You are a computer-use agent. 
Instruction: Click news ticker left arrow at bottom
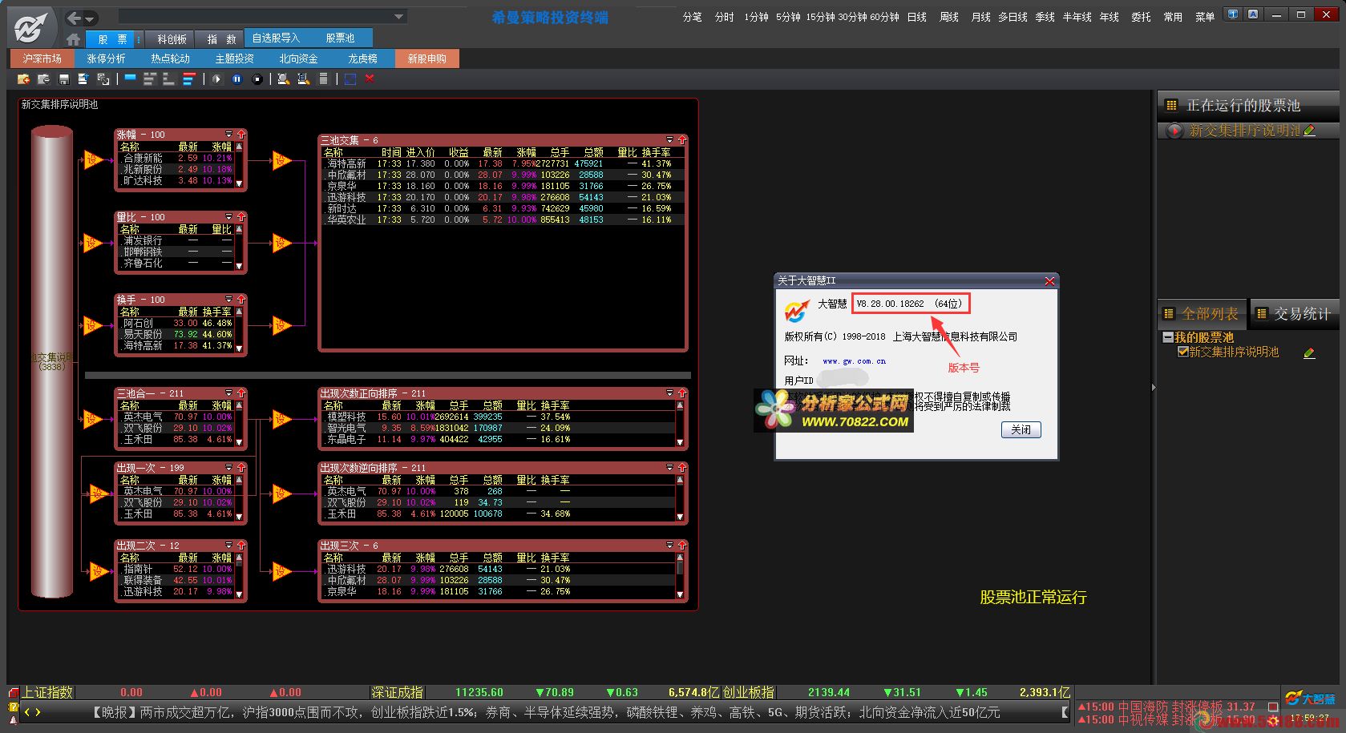click(x=27, y=711)
